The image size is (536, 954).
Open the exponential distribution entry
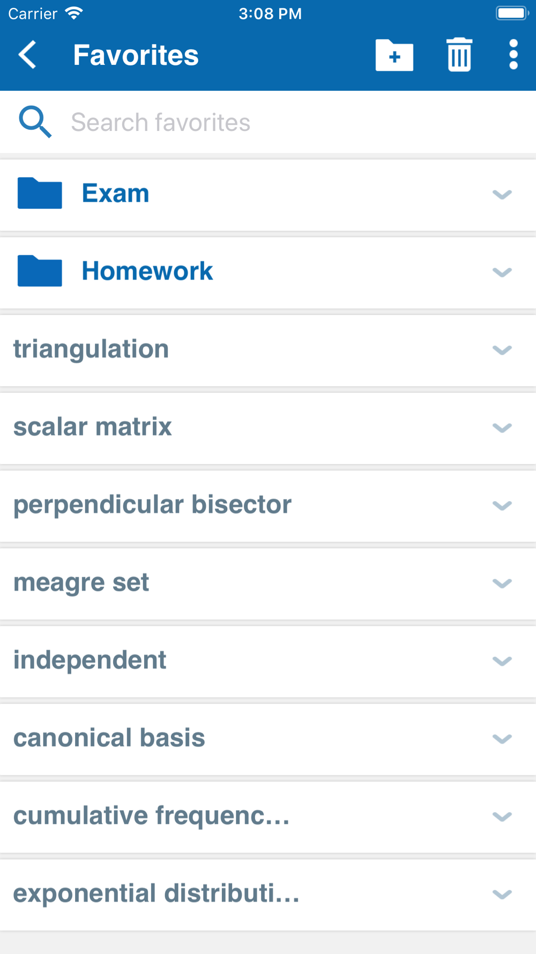click(156, 894)
